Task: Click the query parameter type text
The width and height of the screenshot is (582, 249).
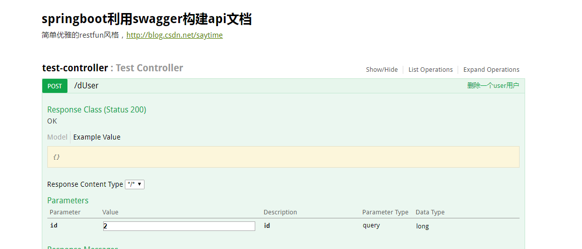Action: [x=371, y=226]
